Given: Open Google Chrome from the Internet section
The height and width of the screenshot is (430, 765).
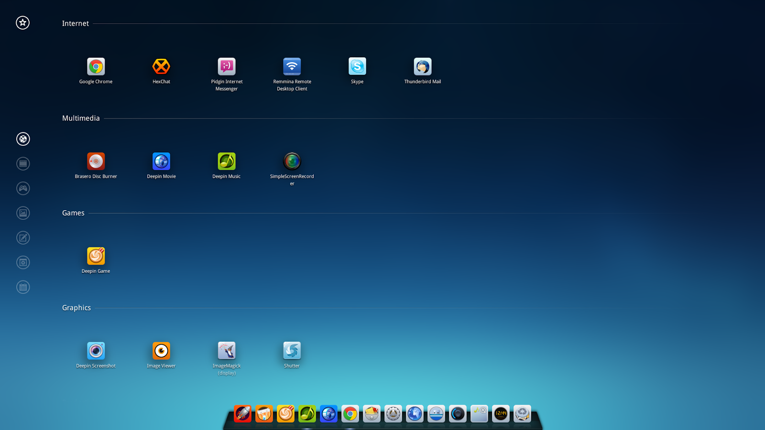Looking at the screenshot, I should tap(96, 67).
